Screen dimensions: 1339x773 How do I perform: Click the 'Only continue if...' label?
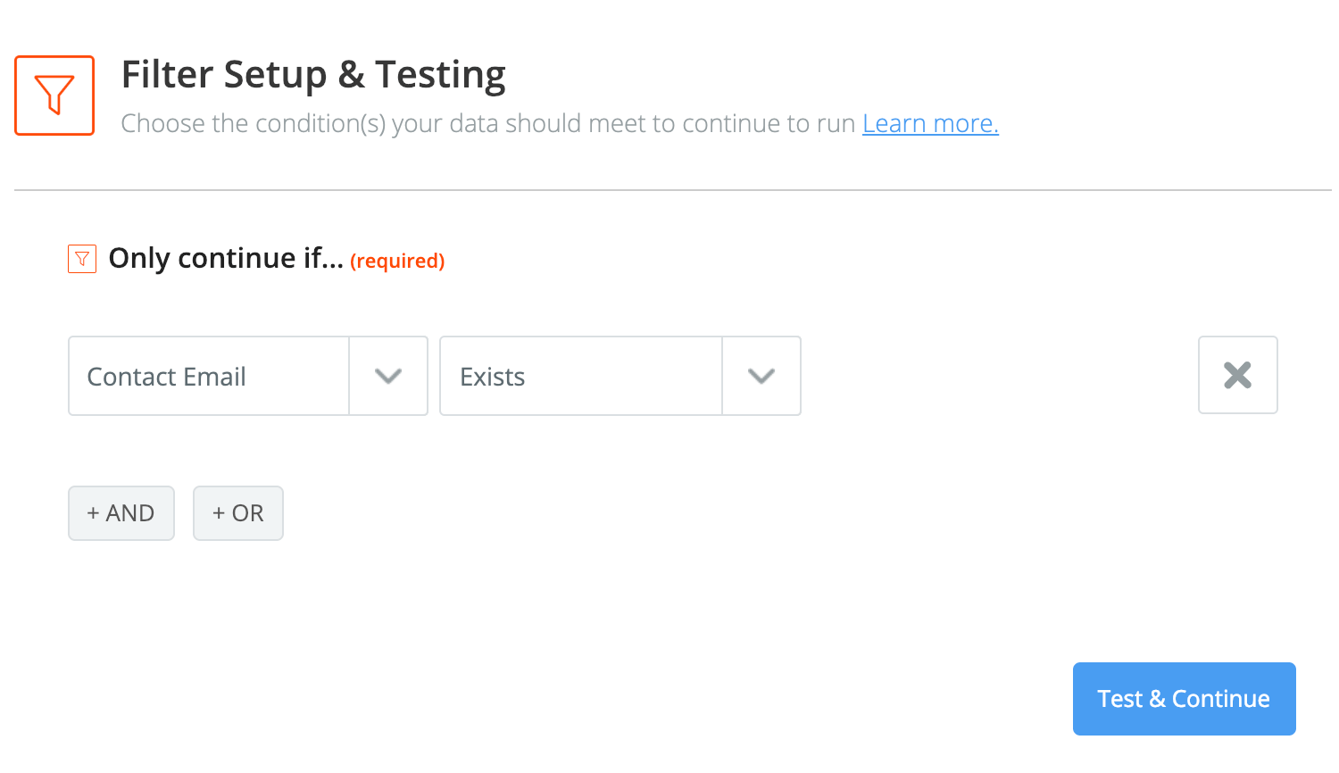pos(226,258)
